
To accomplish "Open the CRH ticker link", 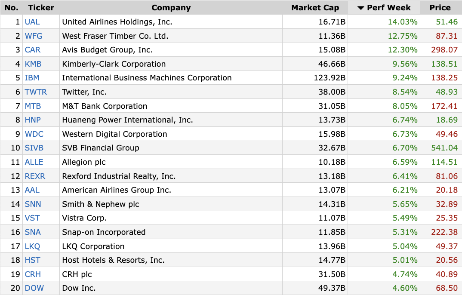I will click(x=33, y=274).
